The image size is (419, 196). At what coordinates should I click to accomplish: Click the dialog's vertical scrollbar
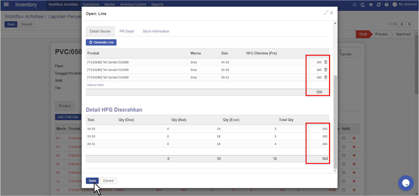click(x=335, y=123)
